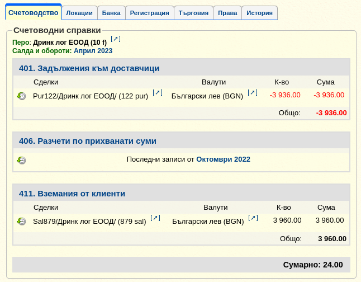This screenshot has width=361, height=282.
Task: Open external link icon after BGN in section 411
Action: tap(253, 218)
